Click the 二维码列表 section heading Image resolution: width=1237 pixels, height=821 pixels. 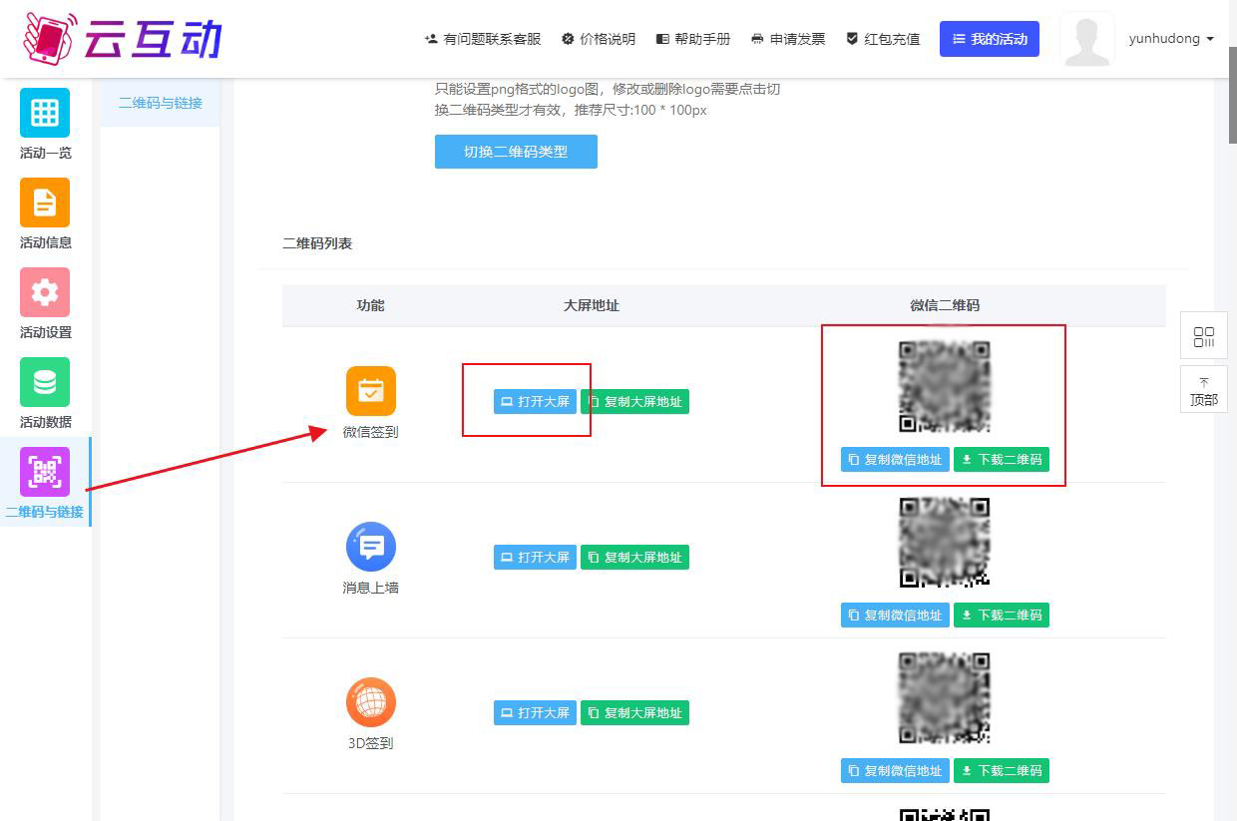tap(317, 243)
